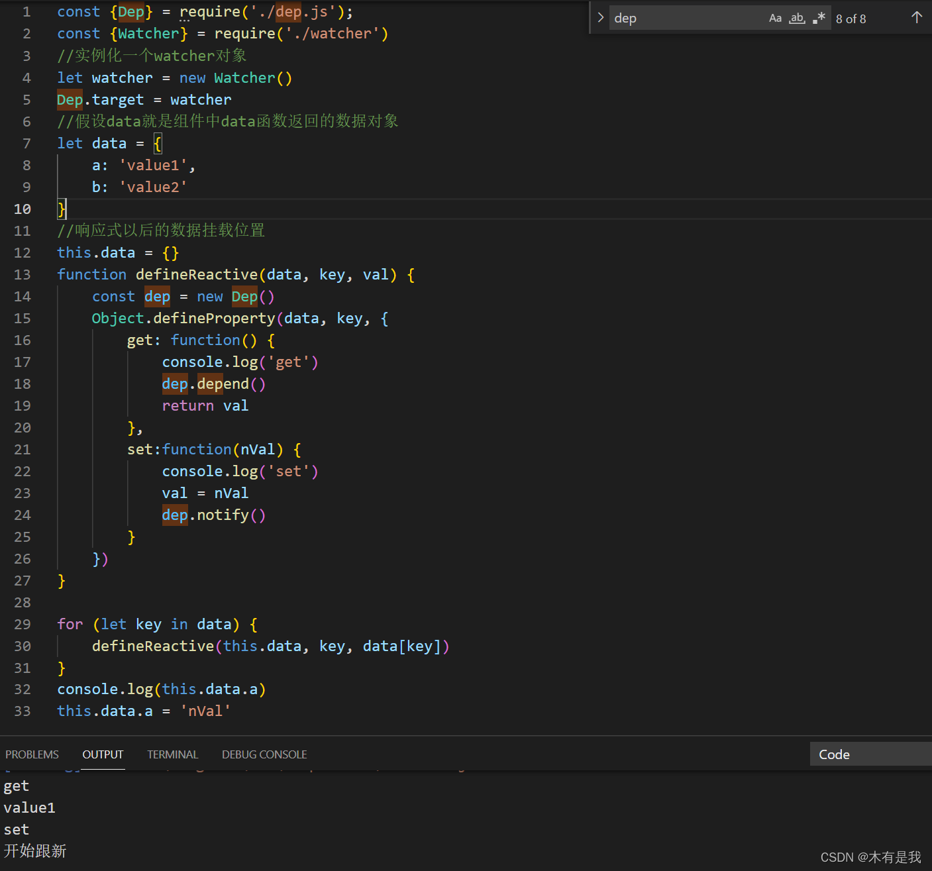Switch to the TERMINAL tab
932x871 pixels.
click(x=172, y=754)
